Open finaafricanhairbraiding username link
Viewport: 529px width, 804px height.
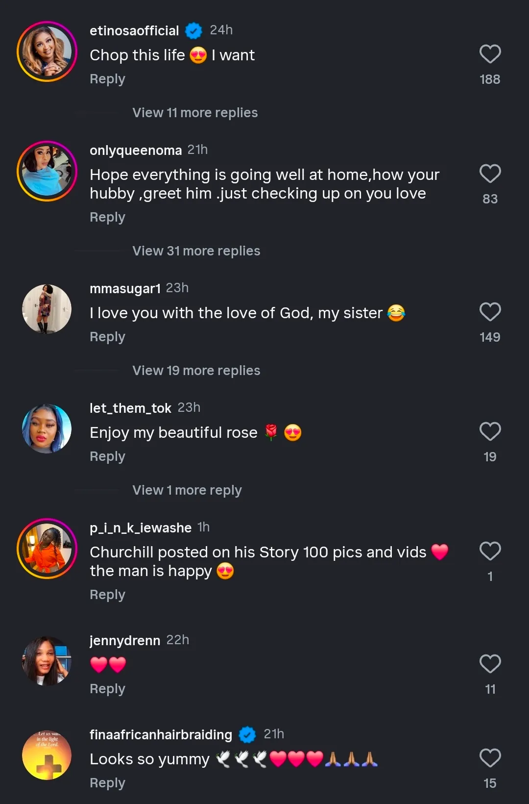161,734
